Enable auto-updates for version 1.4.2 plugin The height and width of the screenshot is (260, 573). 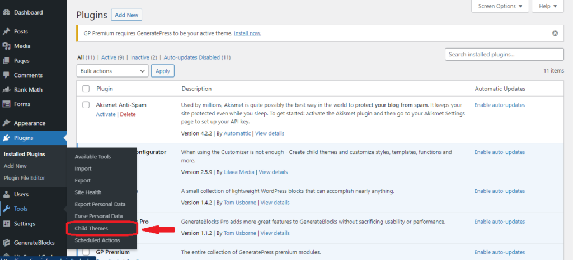click(500, 191)
